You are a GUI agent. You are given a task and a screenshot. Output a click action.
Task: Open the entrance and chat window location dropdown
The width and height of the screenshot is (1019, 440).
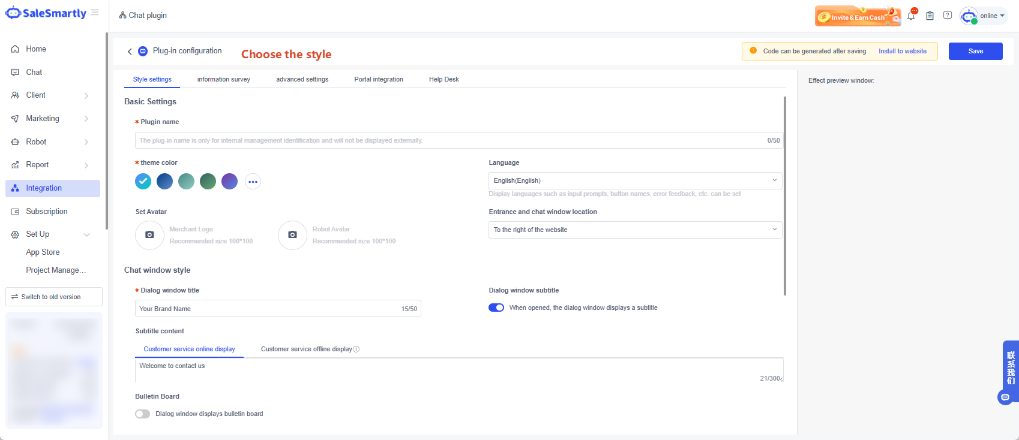pos(636,230)
